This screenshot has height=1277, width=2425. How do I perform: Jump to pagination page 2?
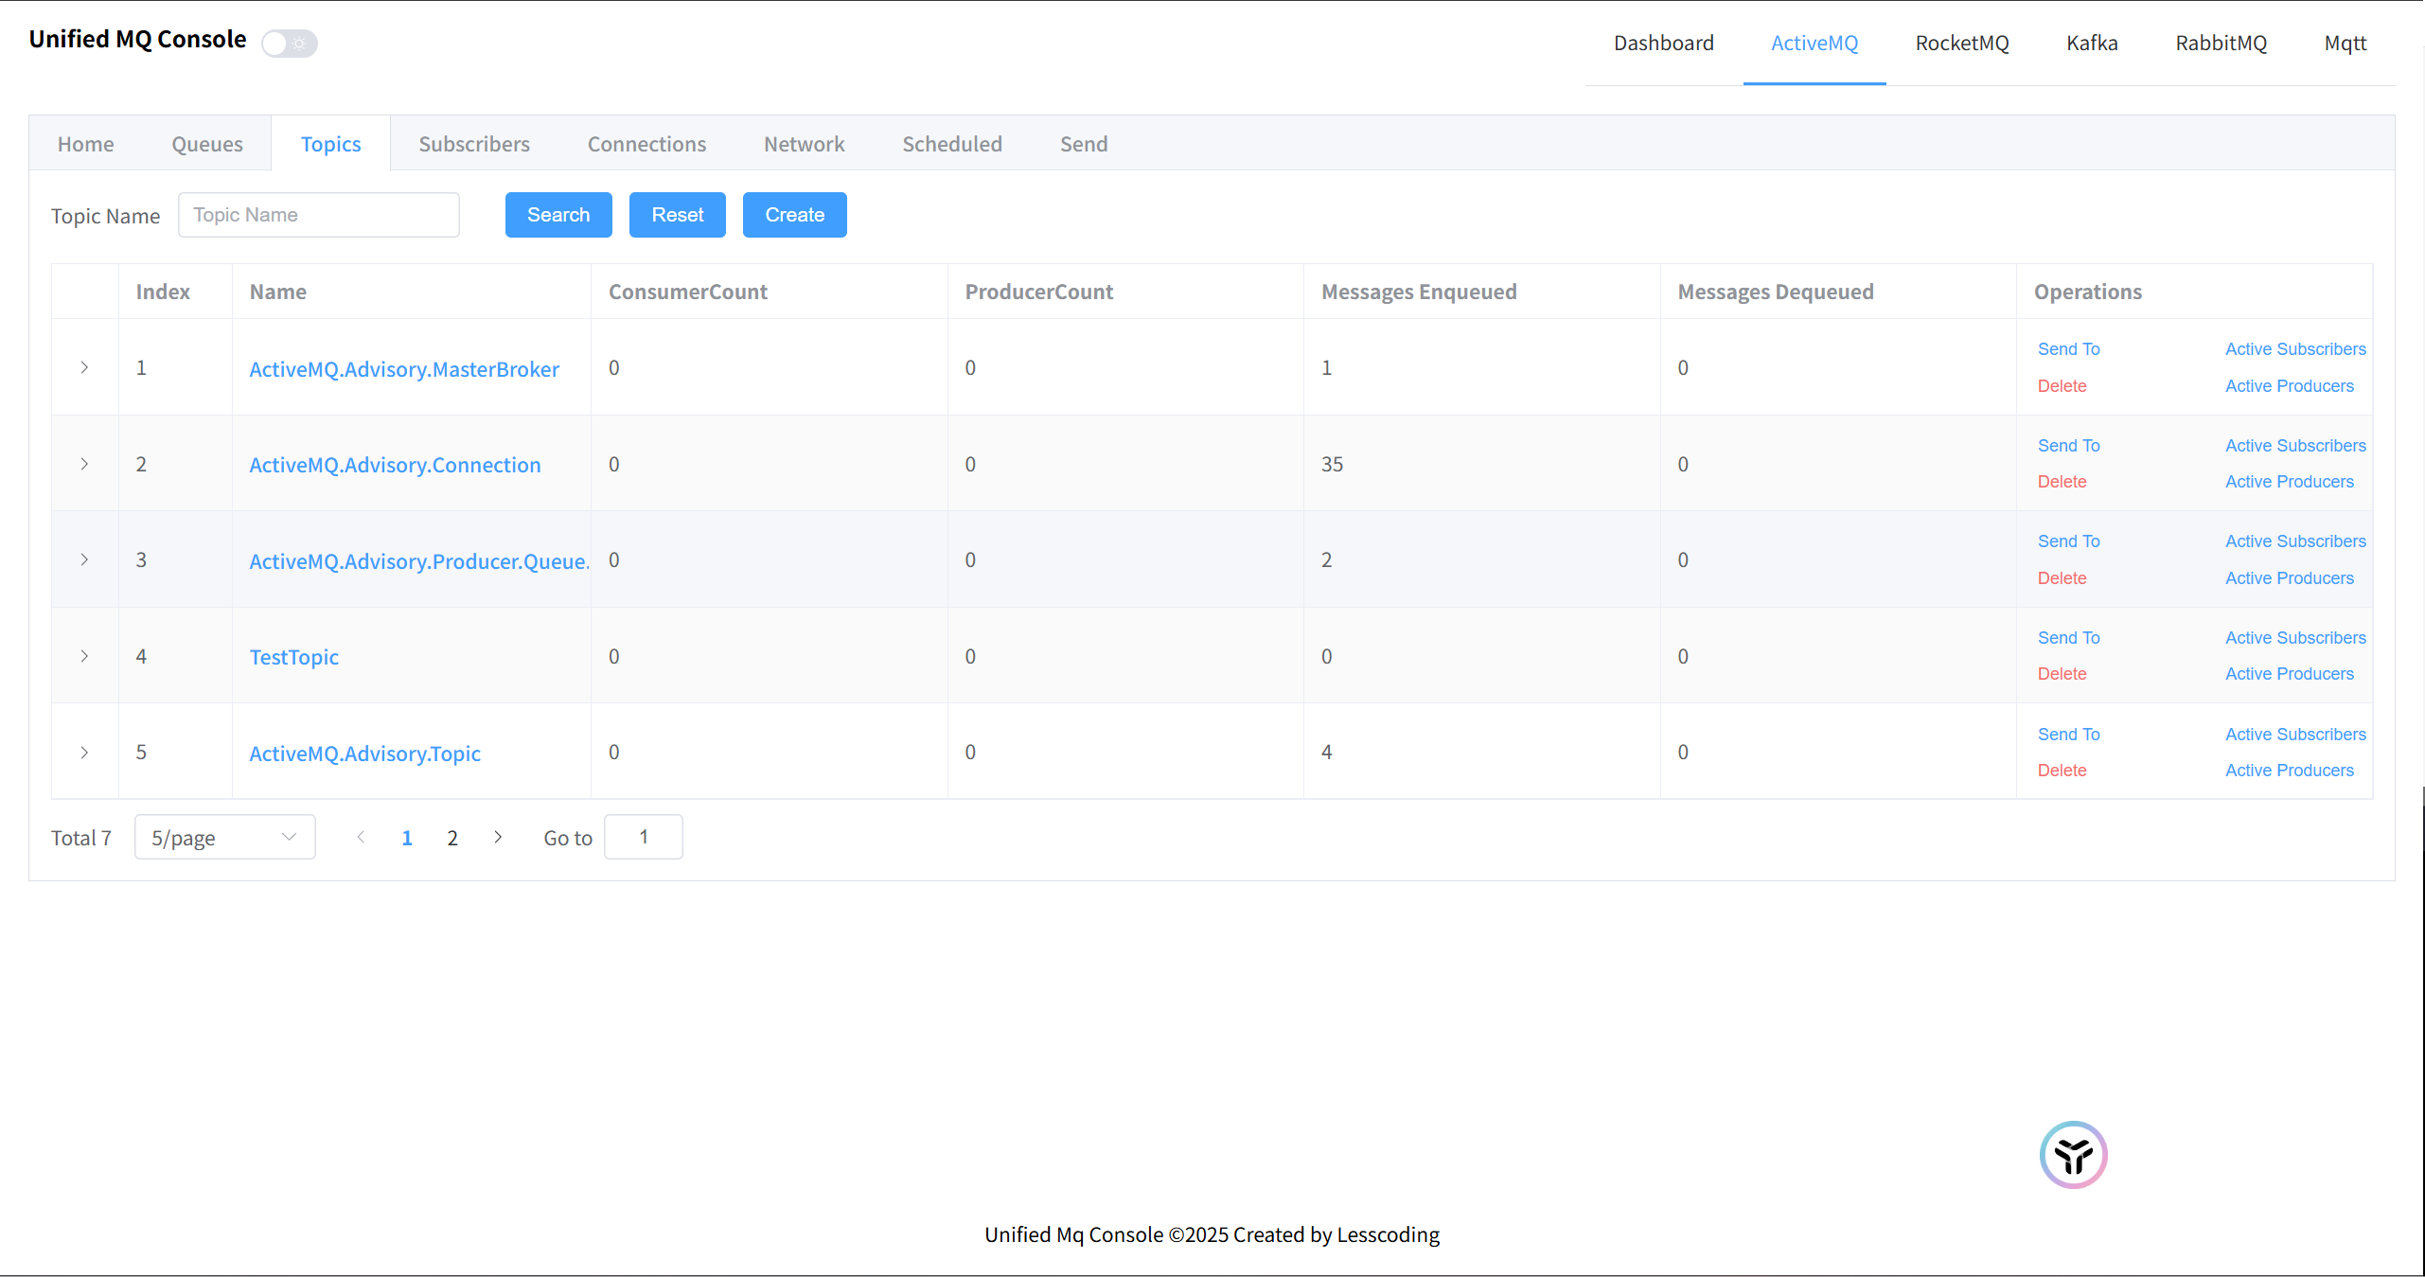coord(452,838)
